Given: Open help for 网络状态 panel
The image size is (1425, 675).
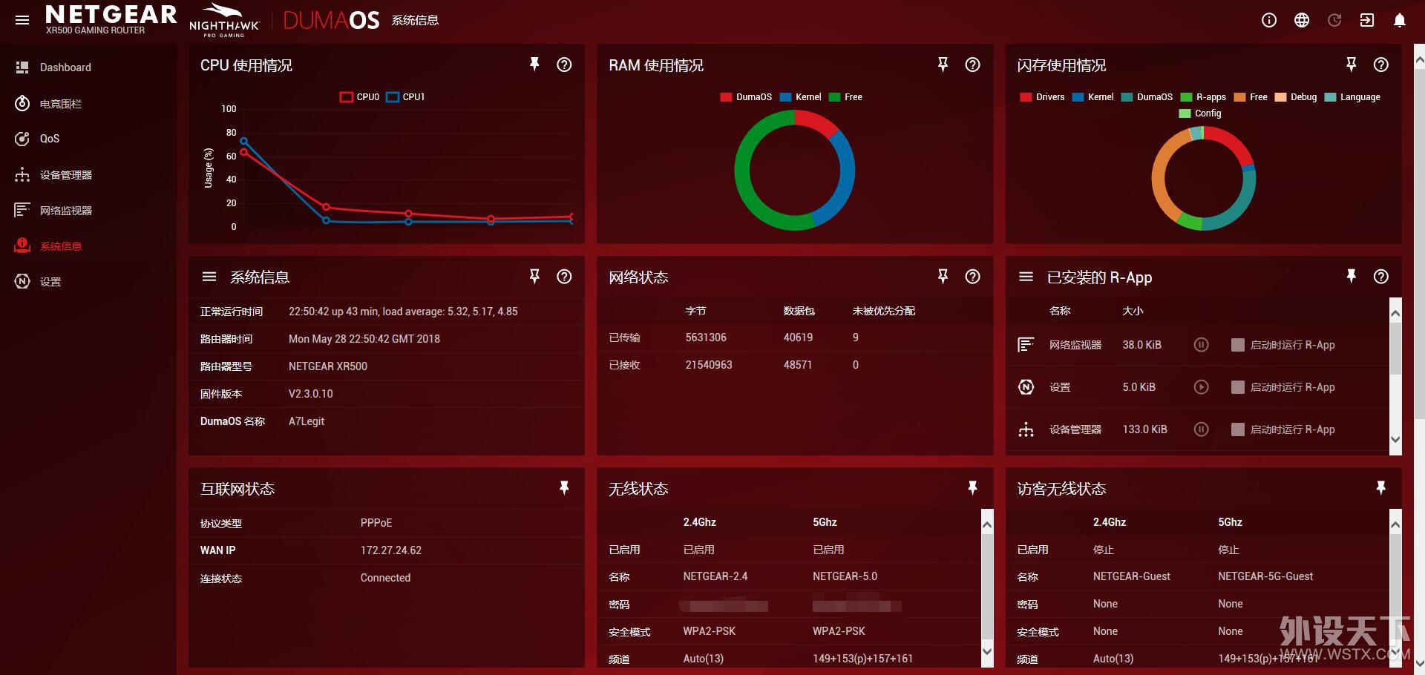Looking at the screenshot, I should tap(972, 277).
